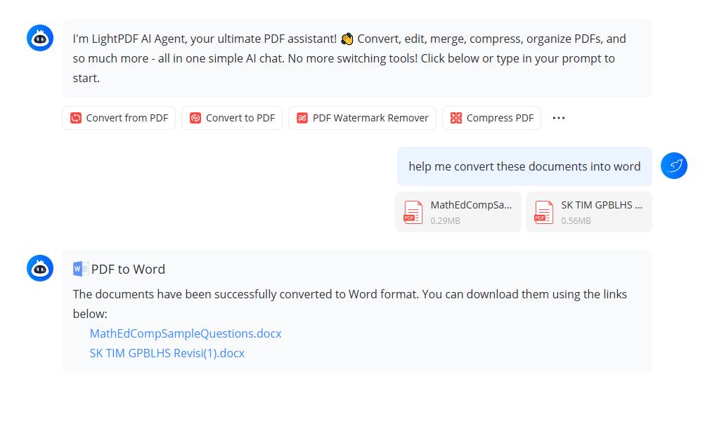Viewport: 717px width, 438px height.
Task: Click the 0.29MB file size label
Action: [x=445, y=220]
